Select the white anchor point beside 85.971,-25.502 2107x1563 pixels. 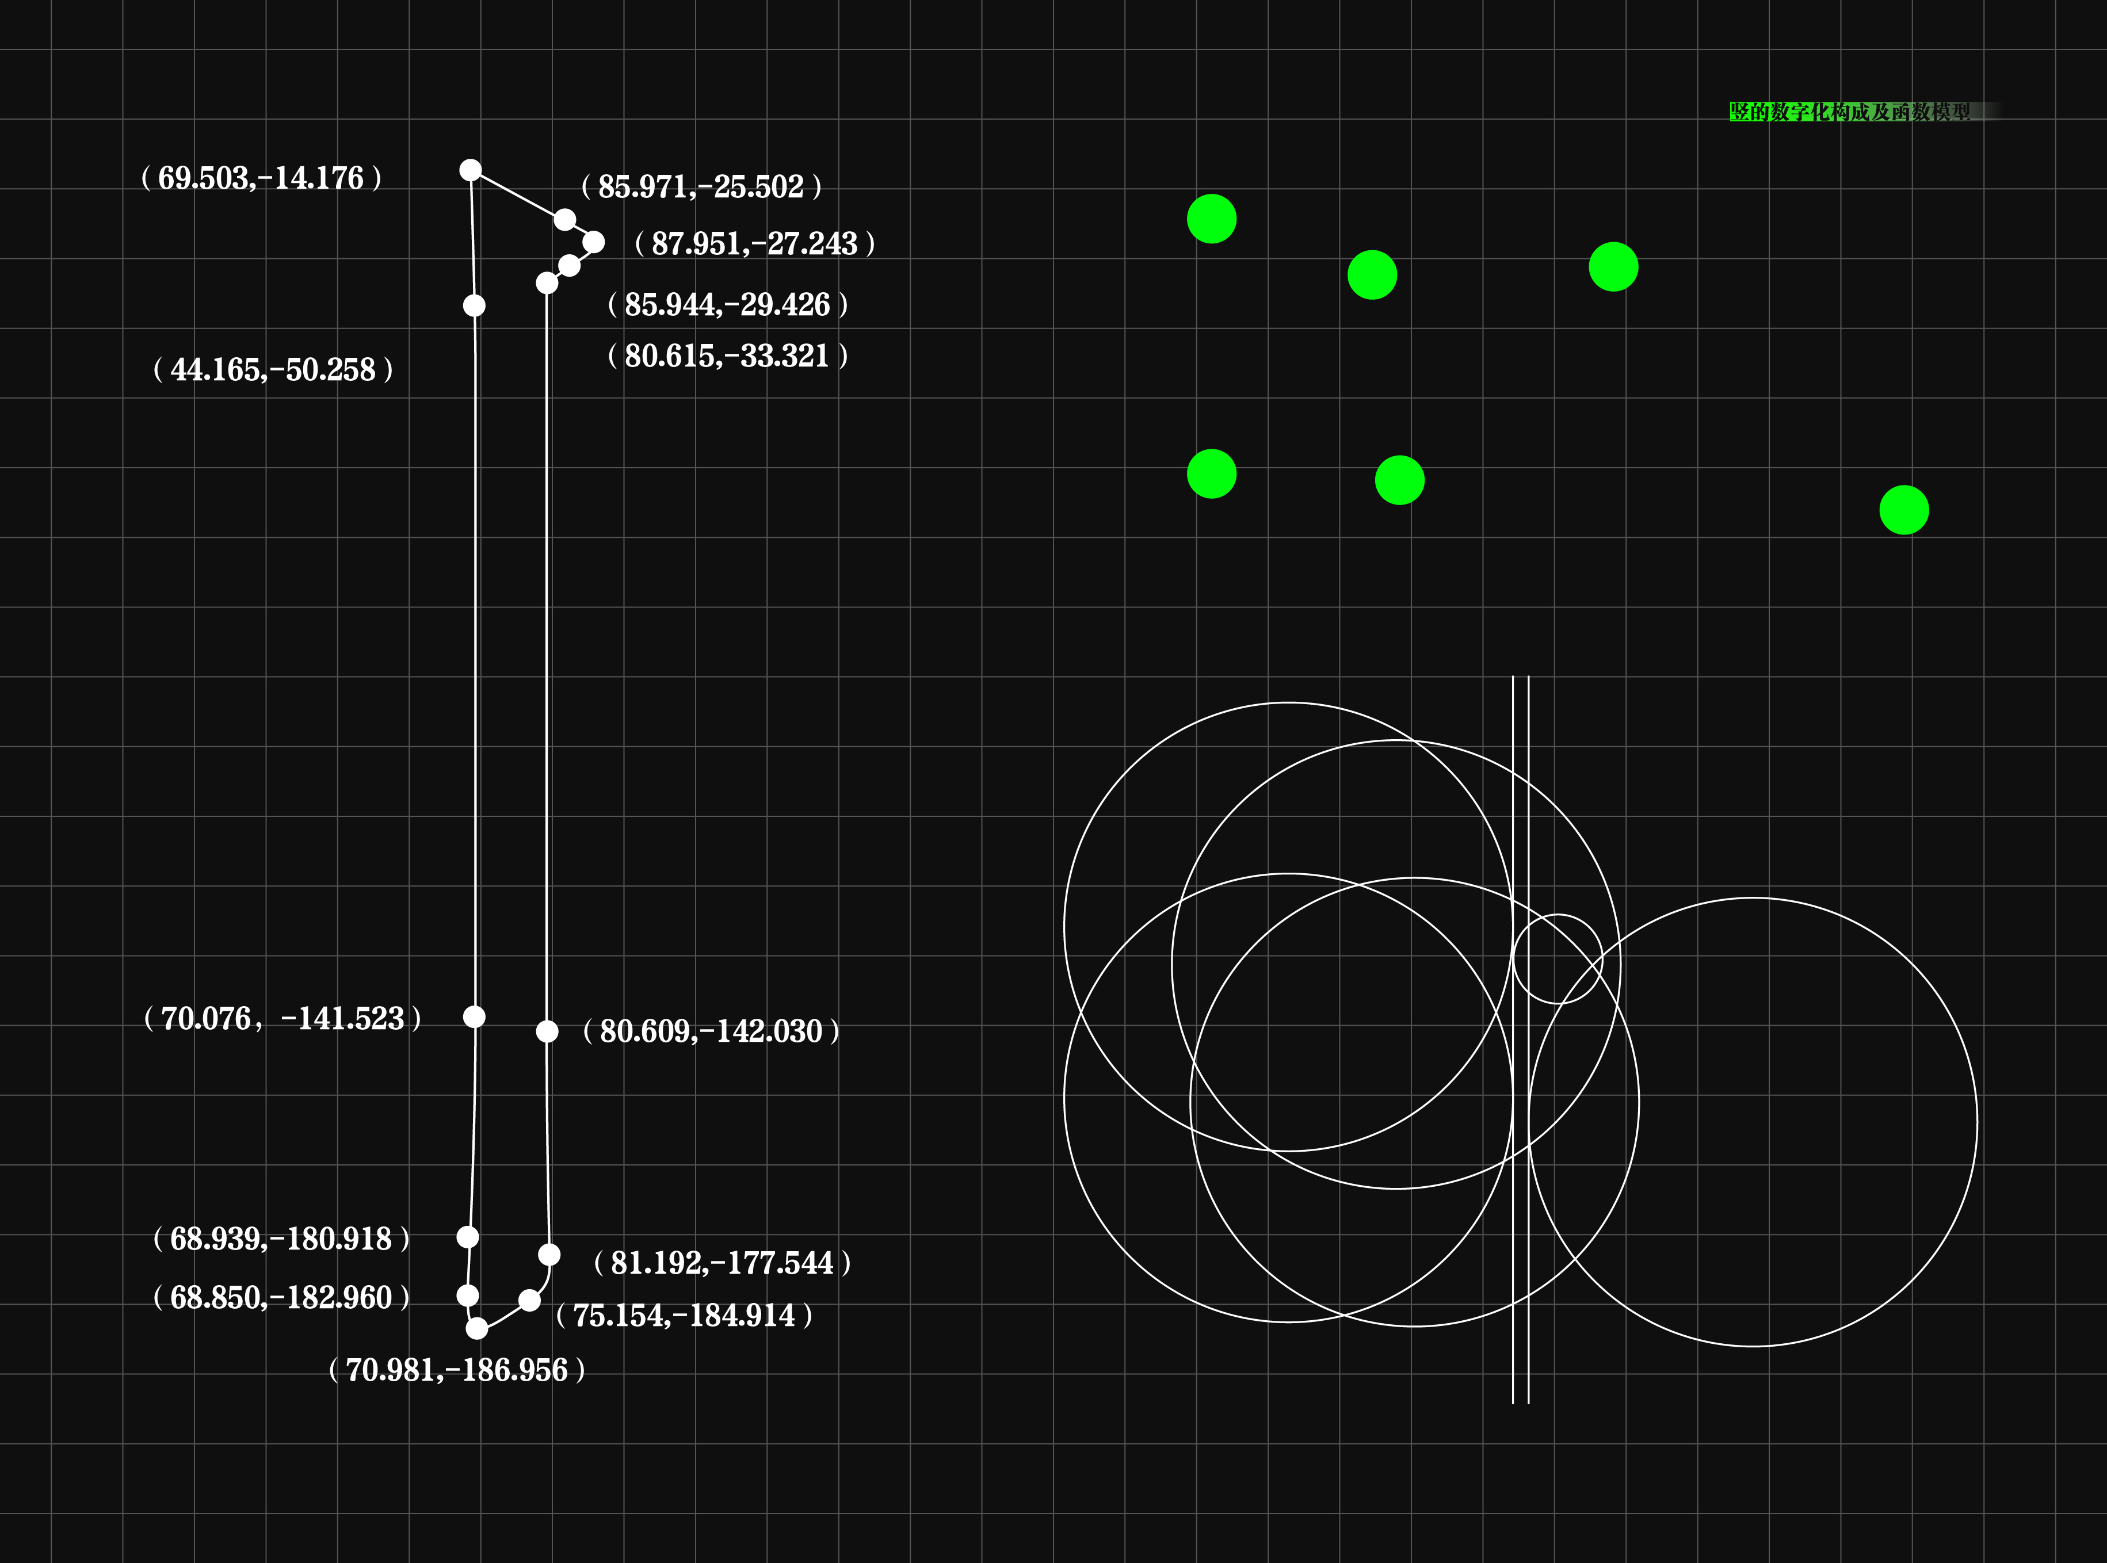(x=565, y=220)
